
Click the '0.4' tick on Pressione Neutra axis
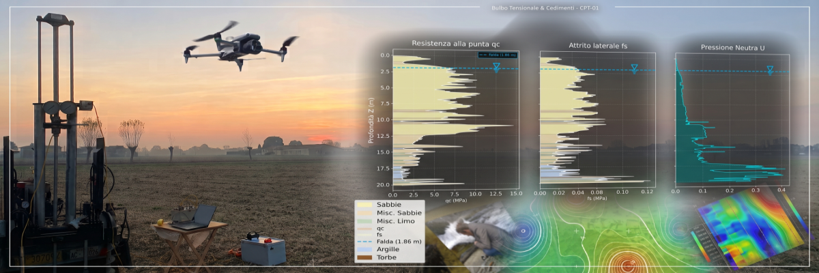[x=781, y=190]
